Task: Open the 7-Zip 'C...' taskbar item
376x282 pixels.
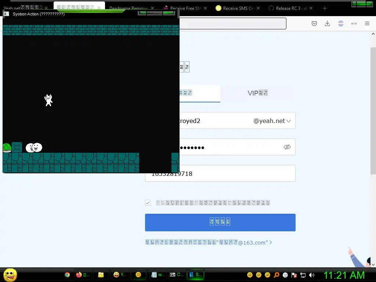Action: 177,275
